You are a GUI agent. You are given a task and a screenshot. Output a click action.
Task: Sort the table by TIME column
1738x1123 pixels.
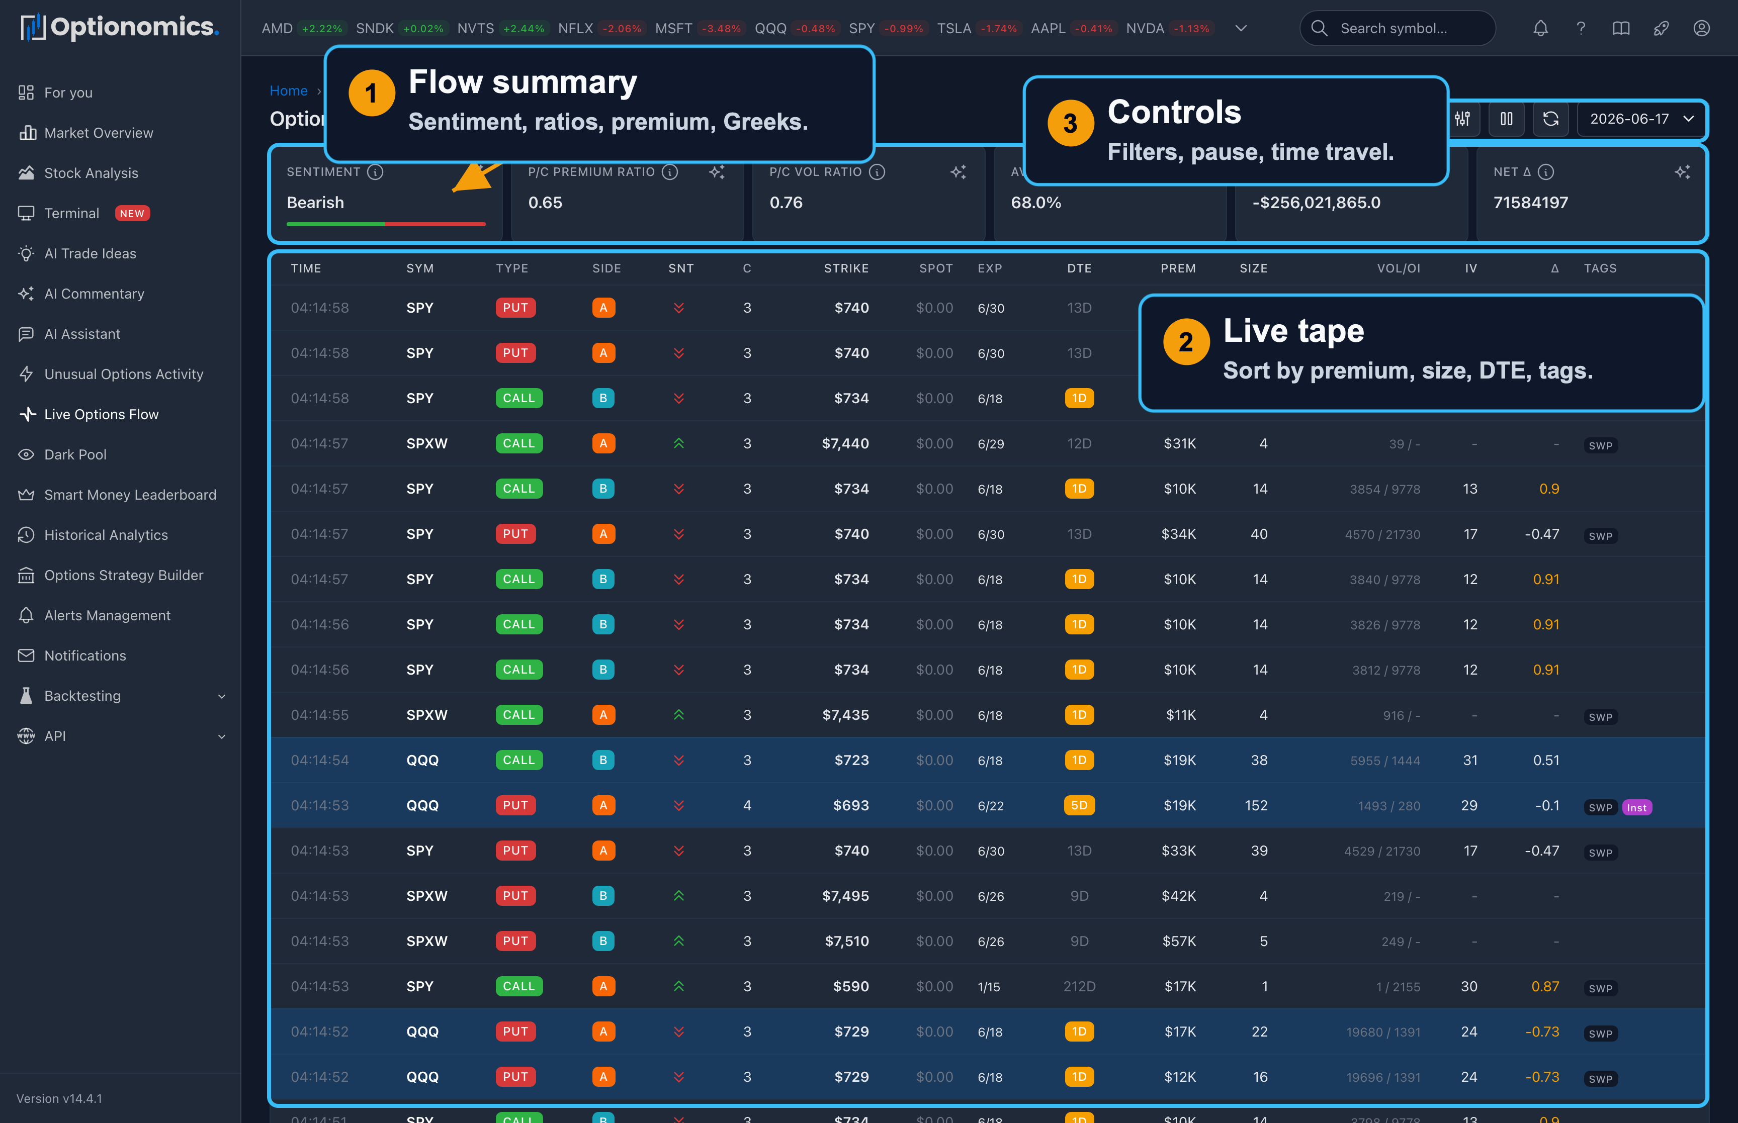point(306,268)
